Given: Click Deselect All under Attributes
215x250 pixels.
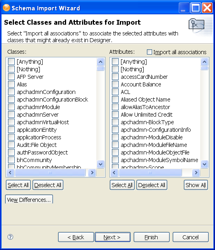Looking at the screenshot, I should pos(152,185).
